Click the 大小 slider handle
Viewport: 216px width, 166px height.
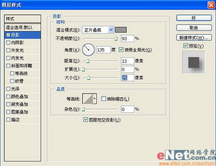pos(88,78)
